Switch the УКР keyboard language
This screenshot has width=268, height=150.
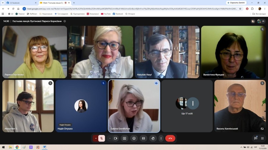point(255,147)
